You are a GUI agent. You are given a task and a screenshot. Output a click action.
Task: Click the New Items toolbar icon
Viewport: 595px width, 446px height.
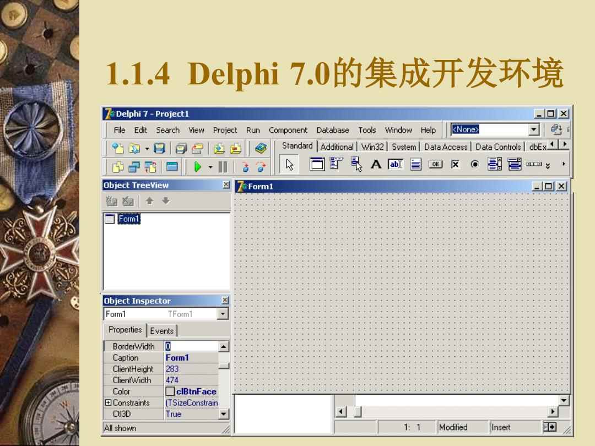click(118, 148)
